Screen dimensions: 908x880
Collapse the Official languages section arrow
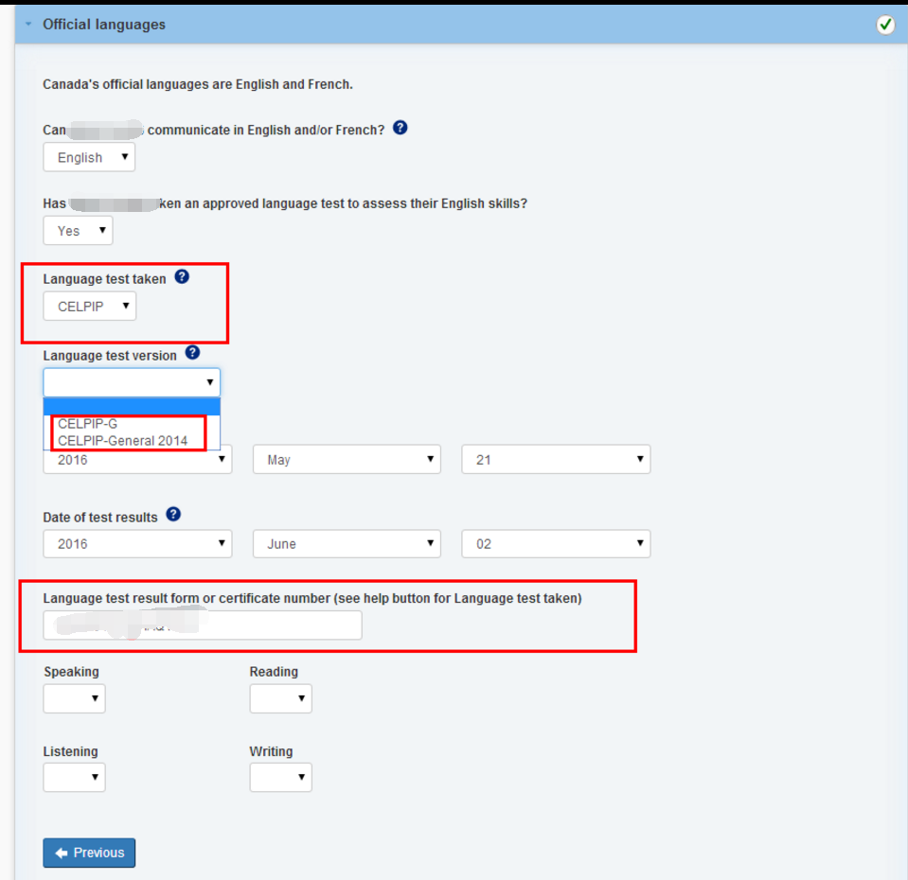28,25
